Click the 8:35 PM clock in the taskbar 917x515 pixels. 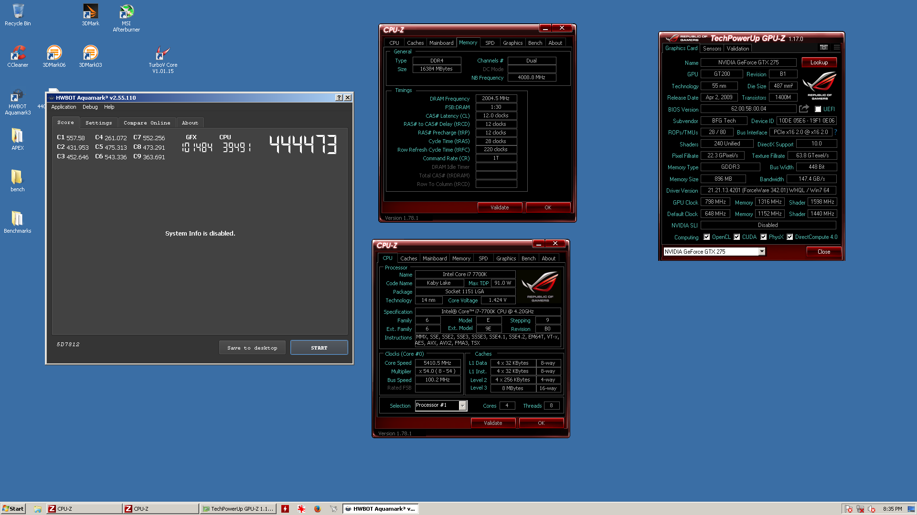(x=892, y=509)
